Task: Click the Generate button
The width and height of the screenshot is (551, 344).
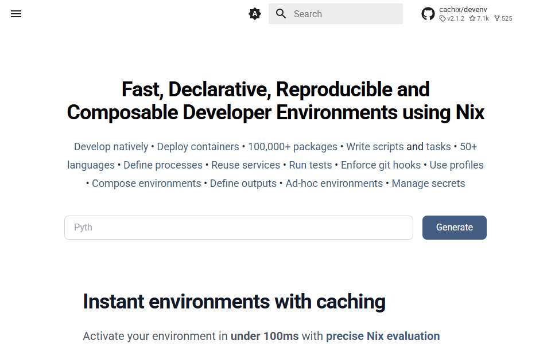Action: click(x=455, y=228)
